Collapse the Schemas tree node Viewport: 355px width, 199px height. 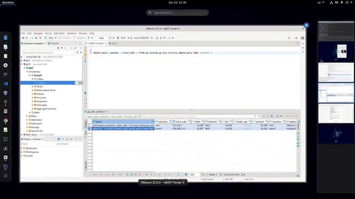(x=27, y=72)
